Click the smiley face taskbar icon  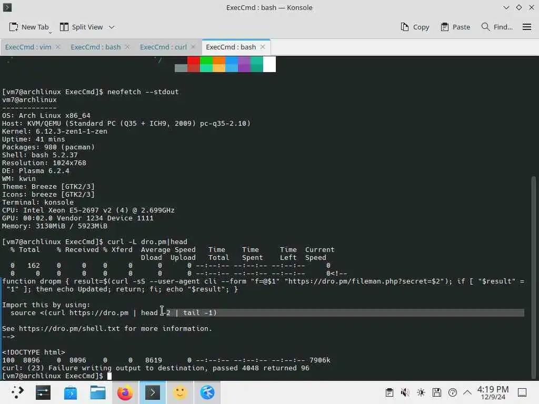point(180,392)
